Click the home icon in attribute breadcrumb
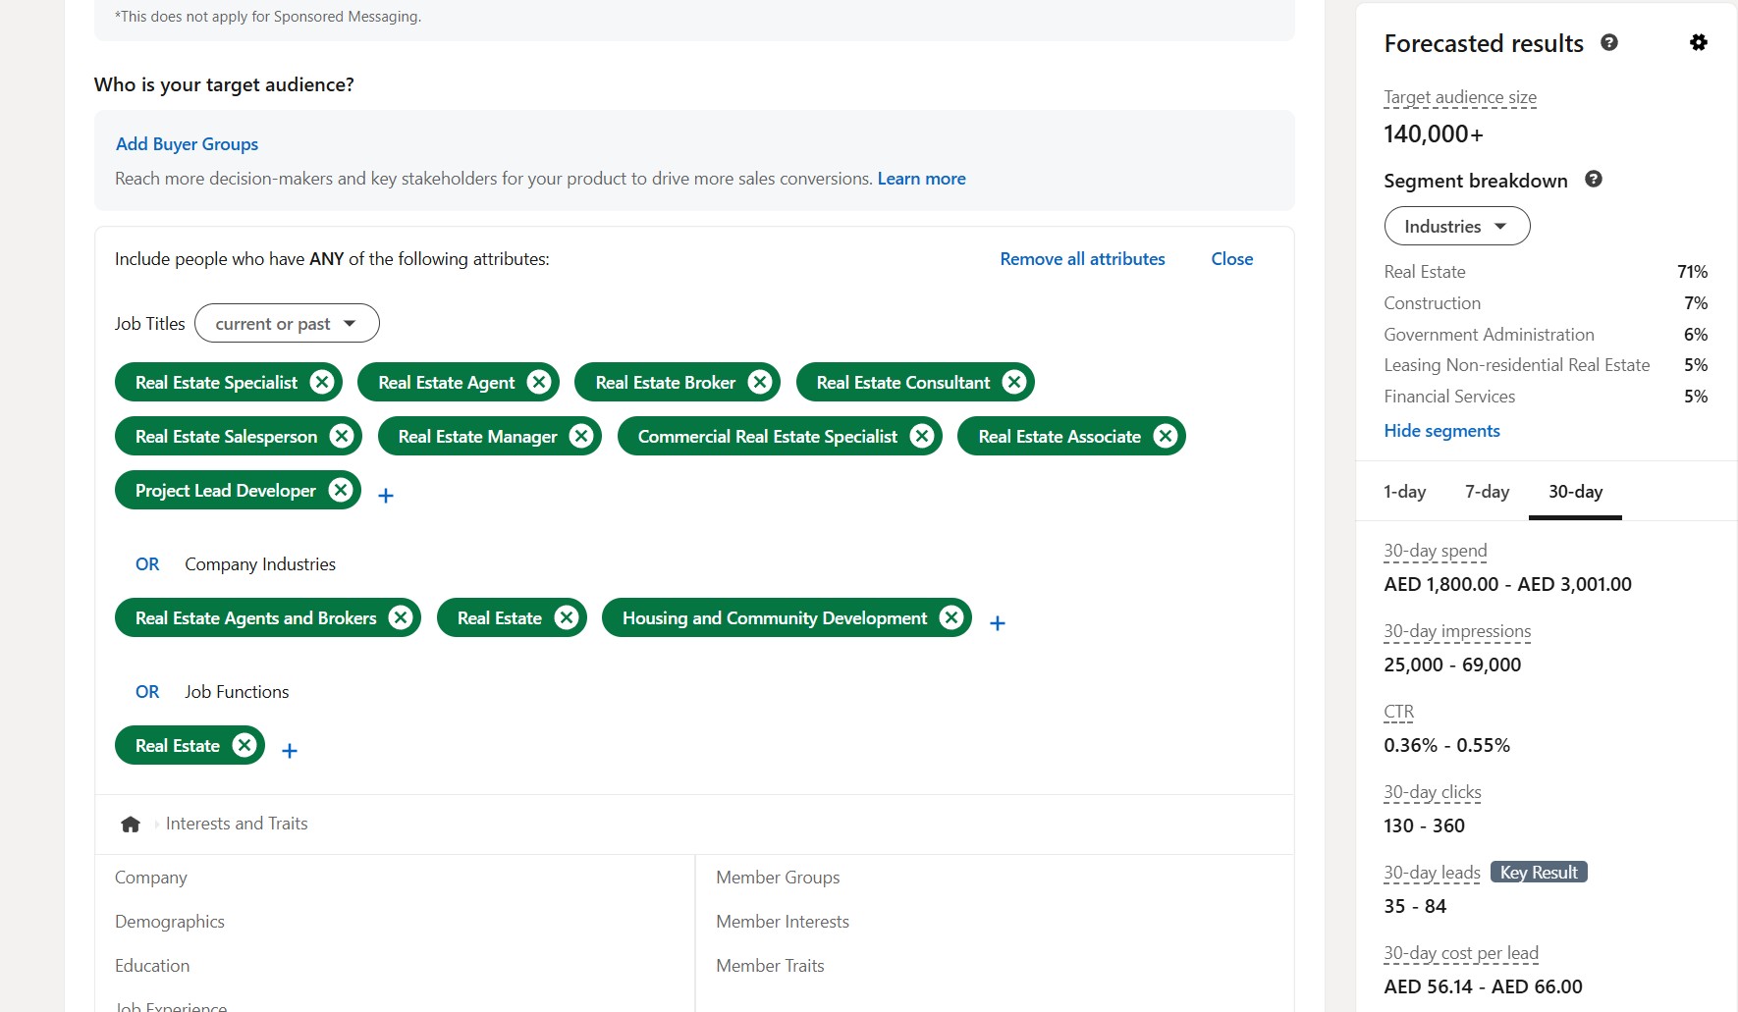 click(131, 825)
